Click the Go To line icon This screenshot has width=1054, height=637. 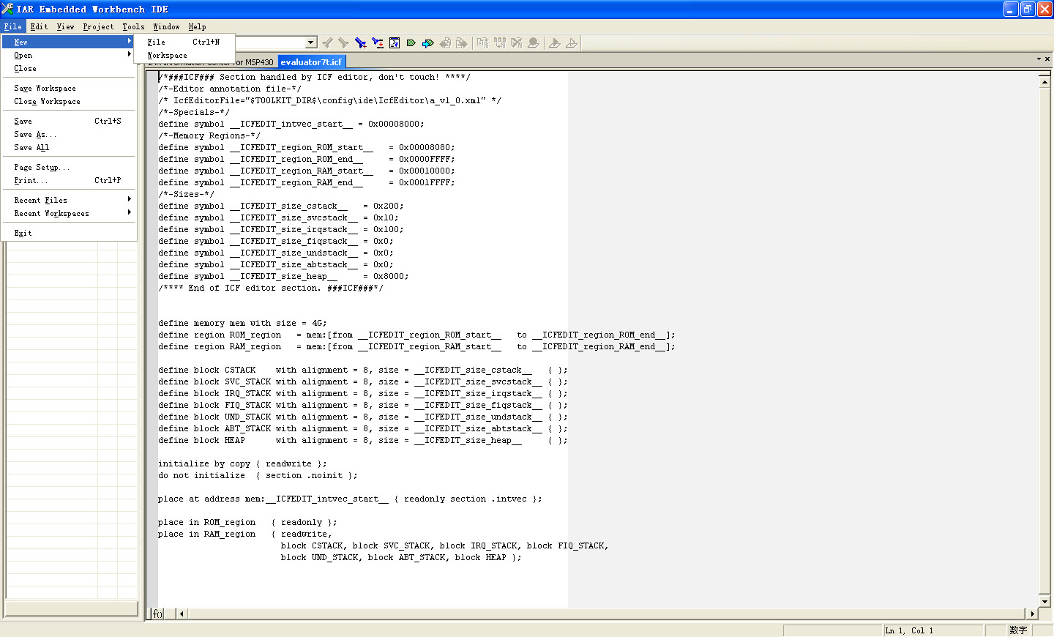point(395,43)
